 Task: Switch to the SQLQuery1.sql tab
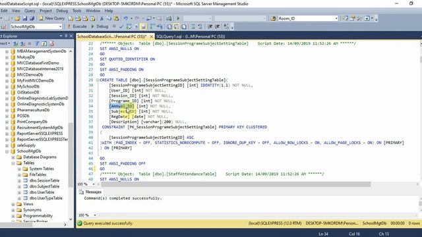(191, 36)
